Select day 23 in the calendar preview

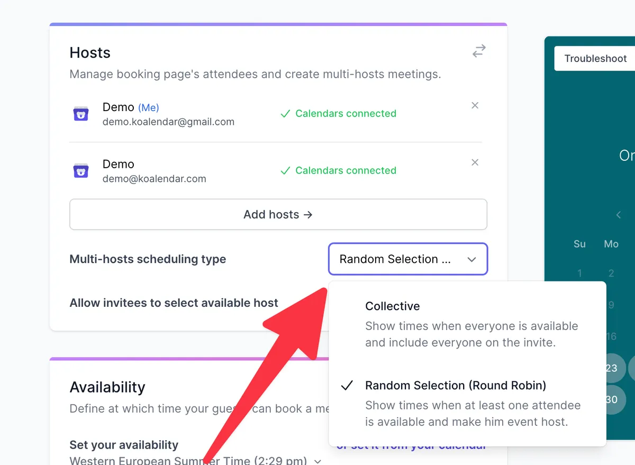pyautogui.click(x=612, y=368)
